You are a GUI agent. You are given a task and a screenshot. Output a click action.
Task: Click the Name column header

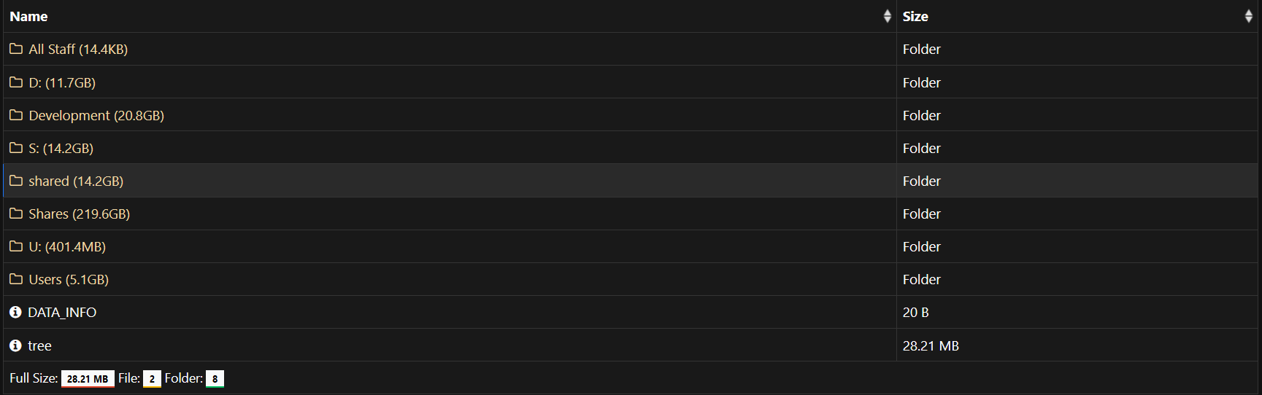pyautogui.click(x=29, y=16)
